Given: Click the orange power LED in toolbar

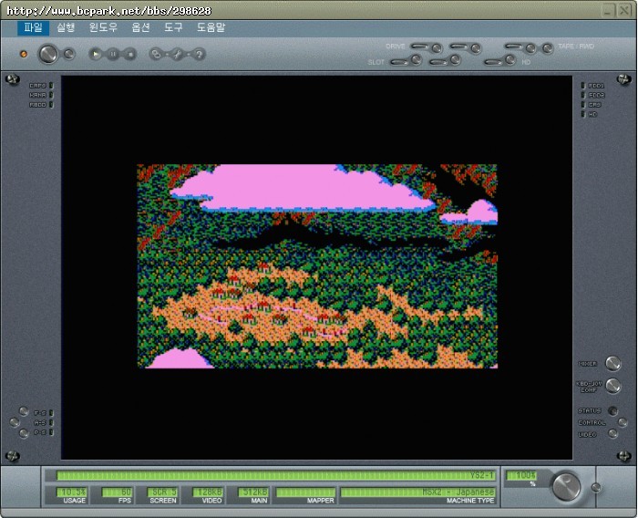Looking at the screenshot, I should click(24, 54).
